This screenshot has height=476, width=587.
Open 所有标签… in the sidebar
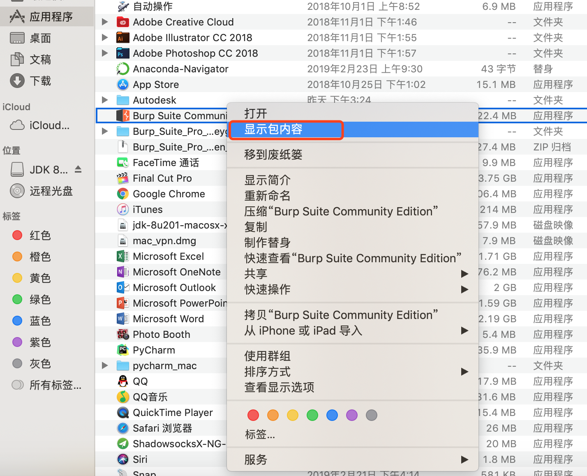point(47,385)
